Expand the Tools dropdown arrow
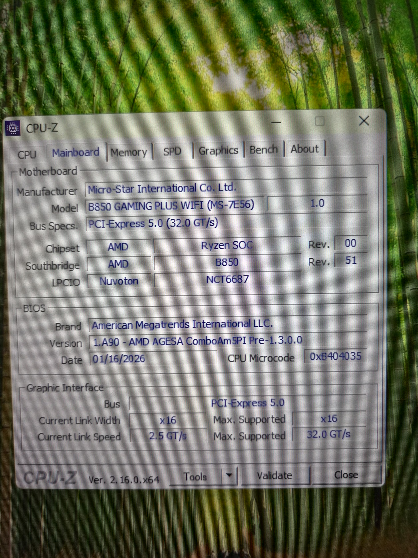Image resolution: width=418 pixels, height=558 pixels. pos(229,476)
